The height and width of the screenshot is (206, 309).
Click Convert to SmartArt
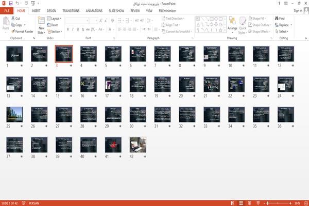(177, 31)
